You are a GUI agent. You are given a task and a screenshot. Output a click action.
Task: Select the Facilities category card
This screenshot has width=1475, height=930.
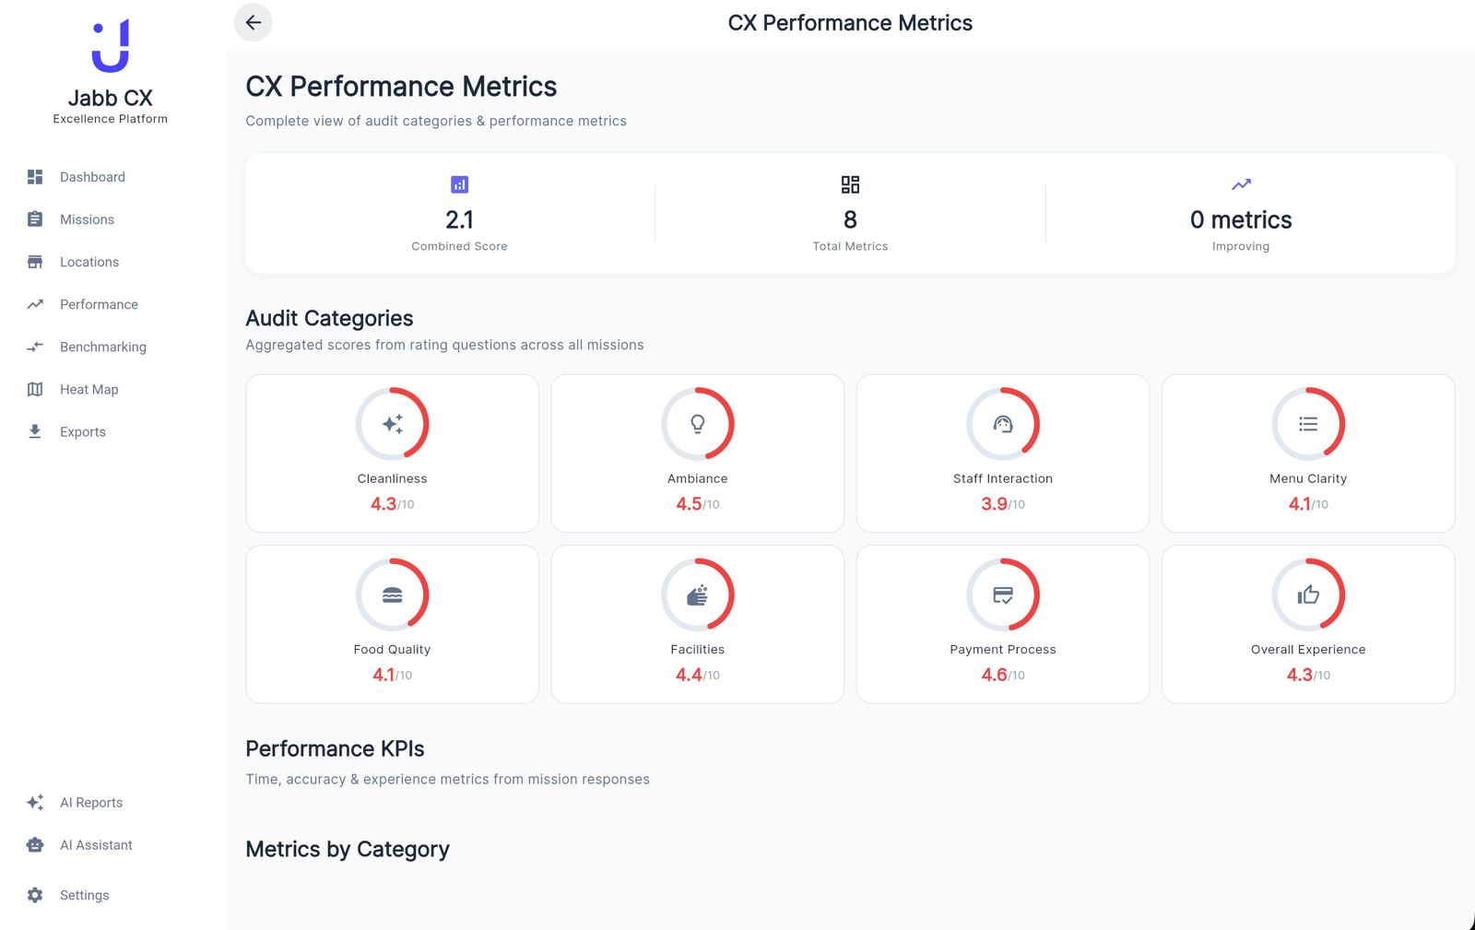point(697,624)
